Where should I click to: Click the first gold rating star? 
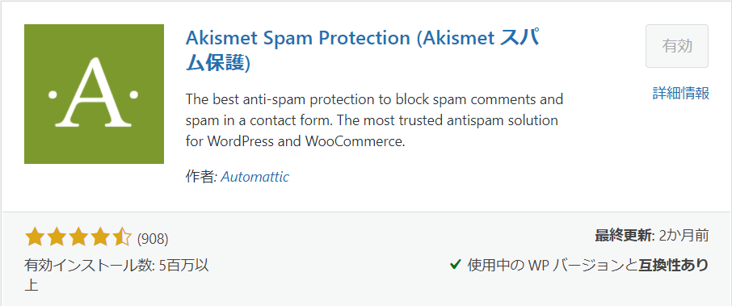point(34,237)
